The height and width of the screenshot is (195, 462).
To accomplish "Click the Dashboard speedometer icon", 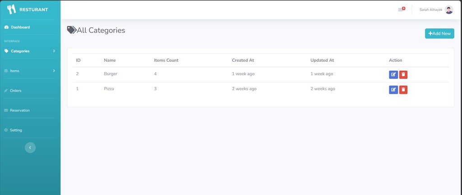I will [6, 27].
